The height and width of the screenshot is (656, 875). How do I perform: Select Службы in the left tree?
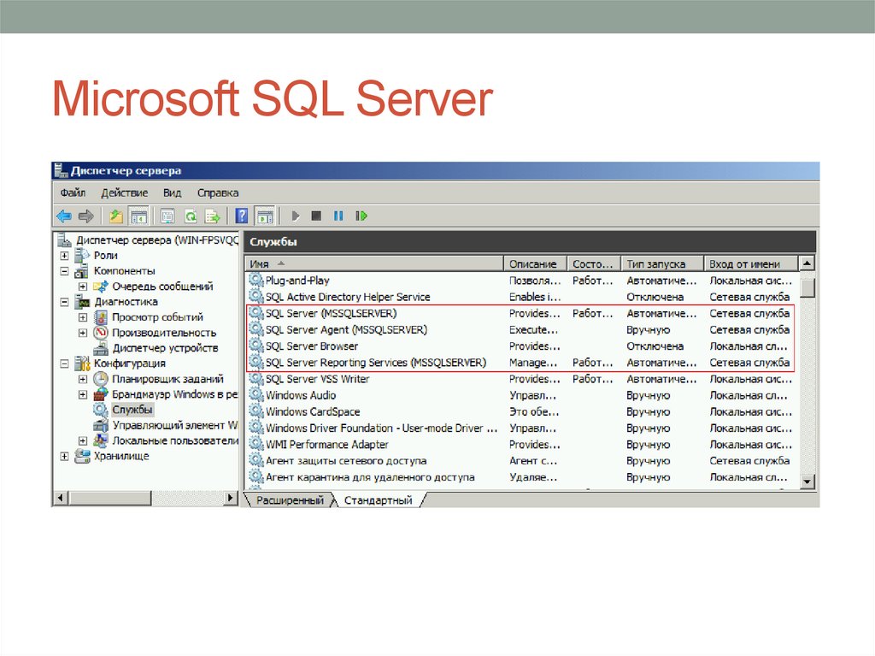click(x=132, y=410)
